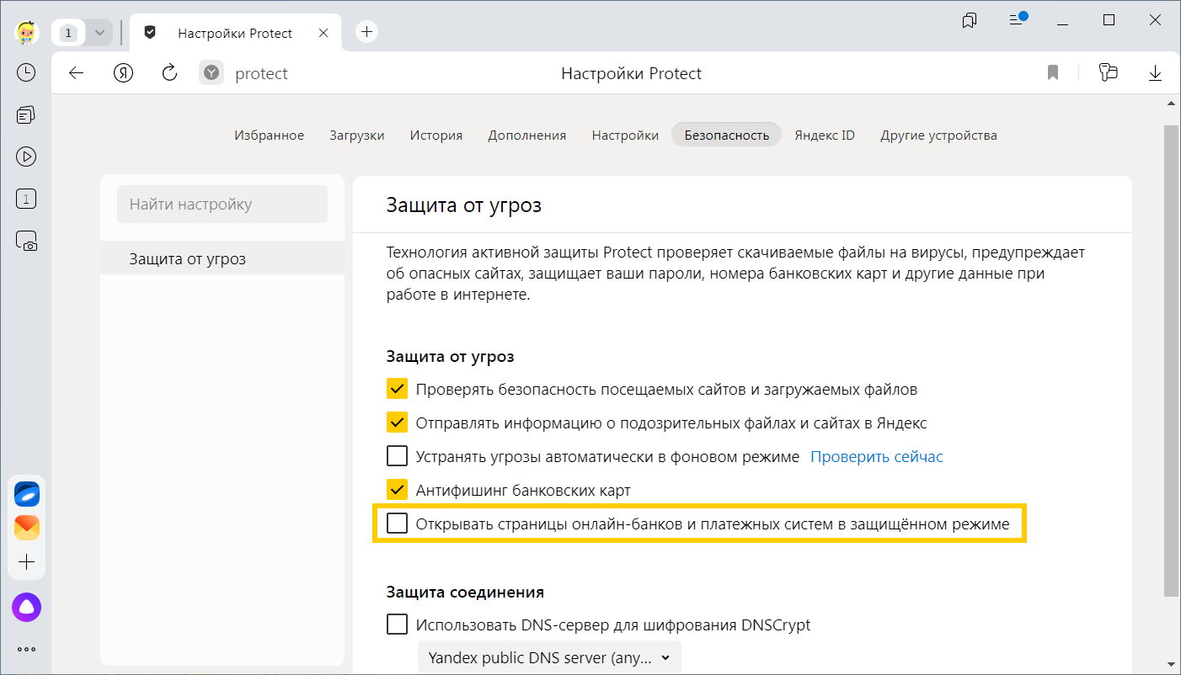Open the Yandex home page via the Я button

point(124,73)
